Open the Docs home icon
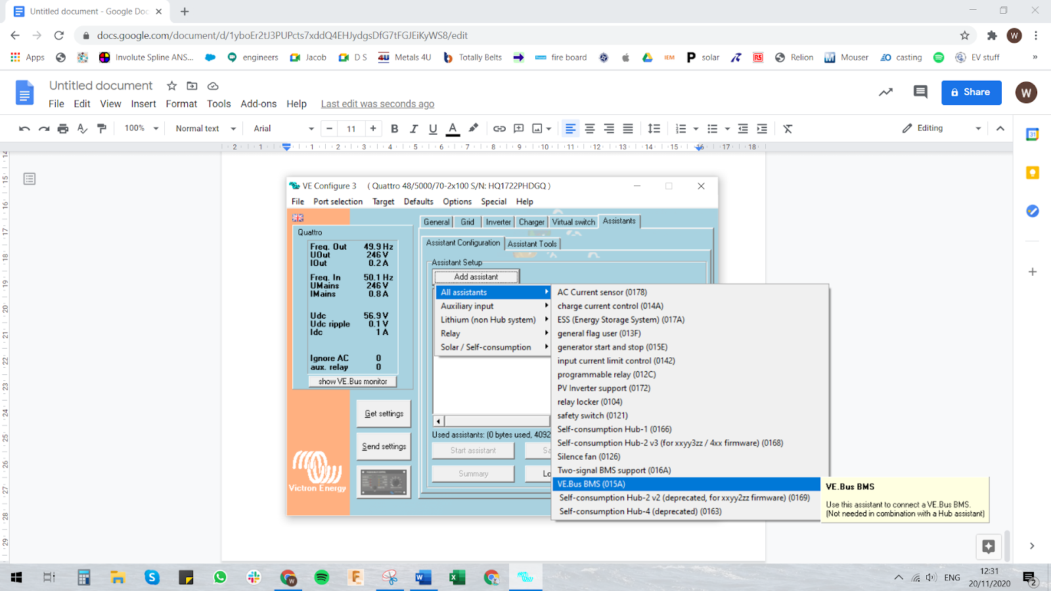The image size is (1051, 591). [x=24, y=93]
